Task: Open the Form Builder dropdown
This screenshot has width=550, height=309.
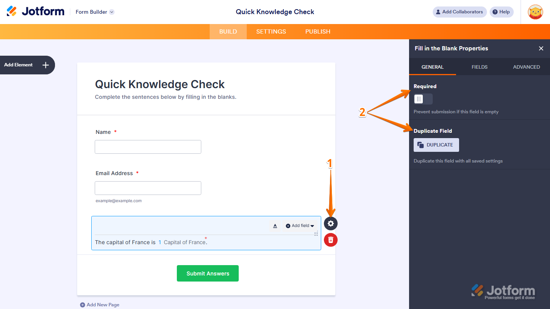Action: (x=95, y=12)
